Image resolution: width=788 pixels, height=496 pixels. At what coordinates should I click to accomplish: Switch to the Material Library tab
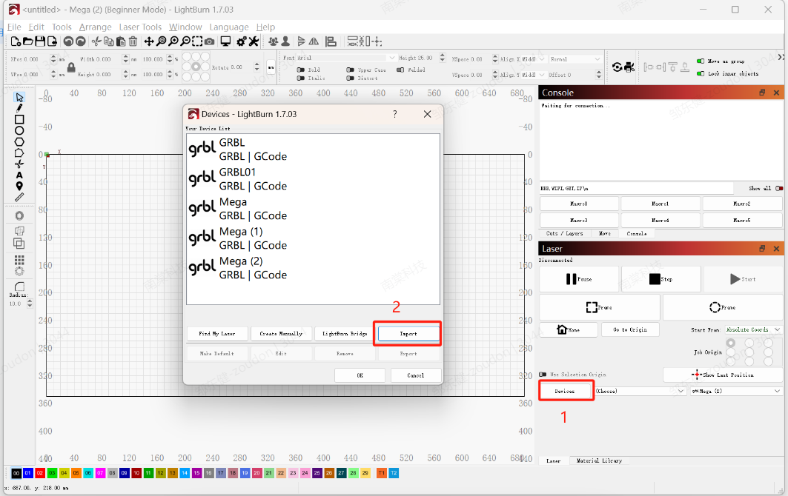[x=599, y=460]
